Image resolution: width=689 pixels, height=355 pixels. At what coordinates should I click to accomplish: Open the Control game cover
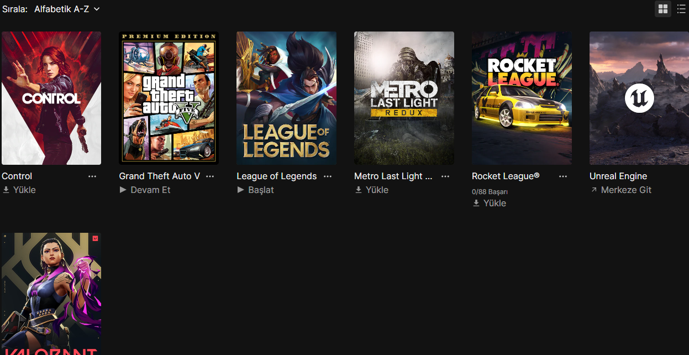point(51,98)
